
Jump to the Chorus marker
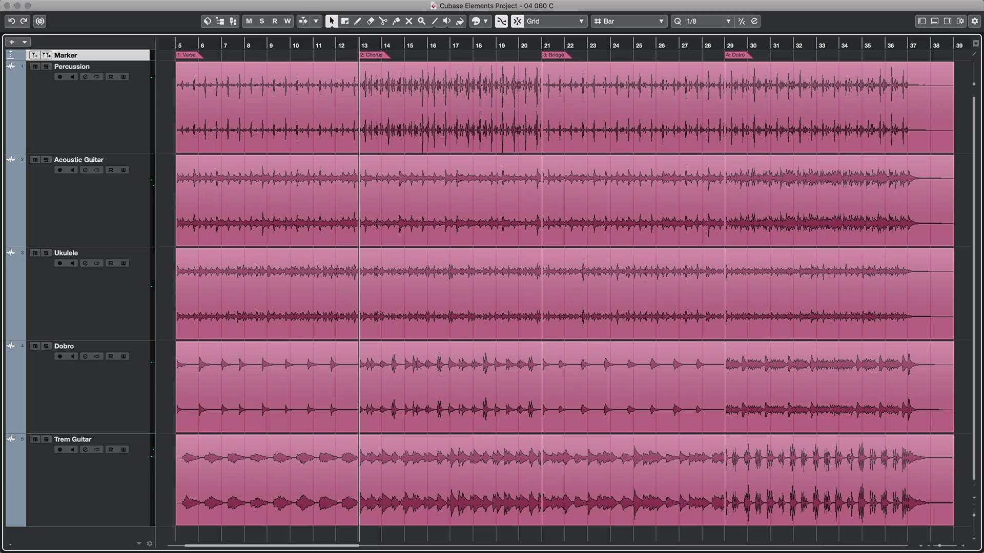[x=373, y=55]
